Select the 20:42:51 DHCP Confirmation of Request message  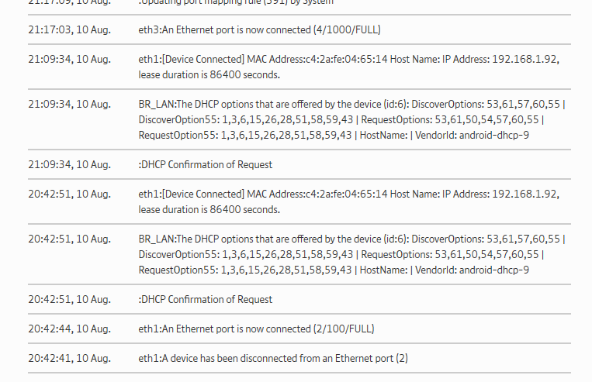[205, 299]
